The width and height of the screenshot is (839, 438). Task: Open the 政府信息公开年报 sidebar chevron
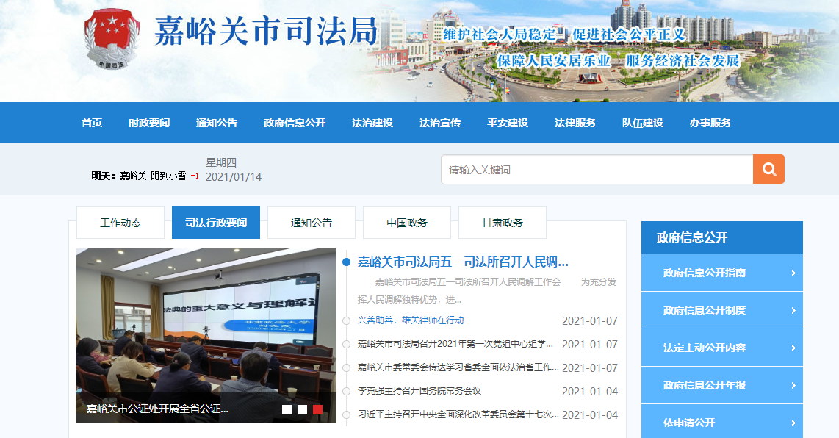pos(793,386)
